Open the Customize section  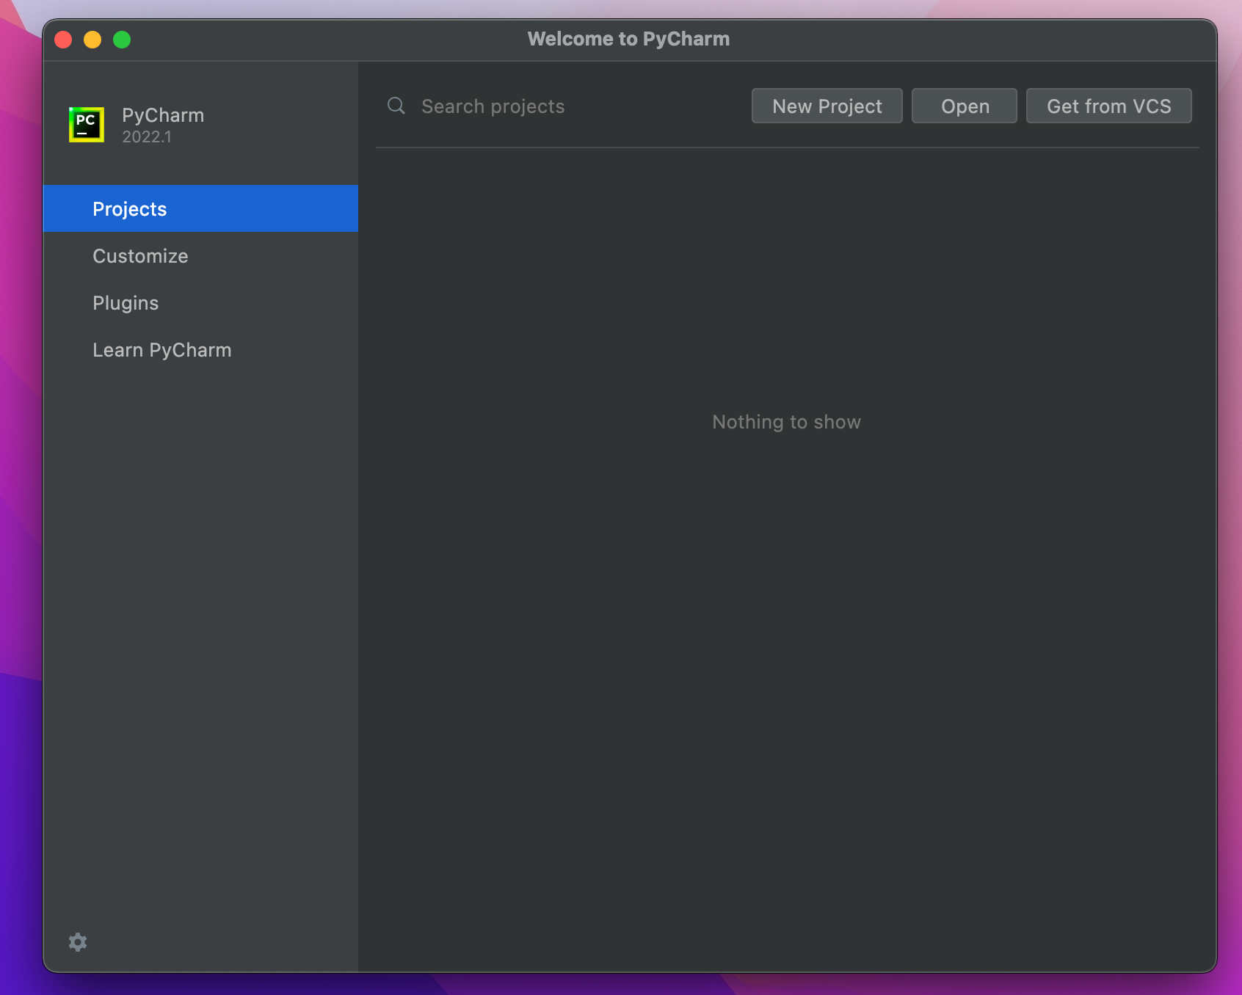200,256
